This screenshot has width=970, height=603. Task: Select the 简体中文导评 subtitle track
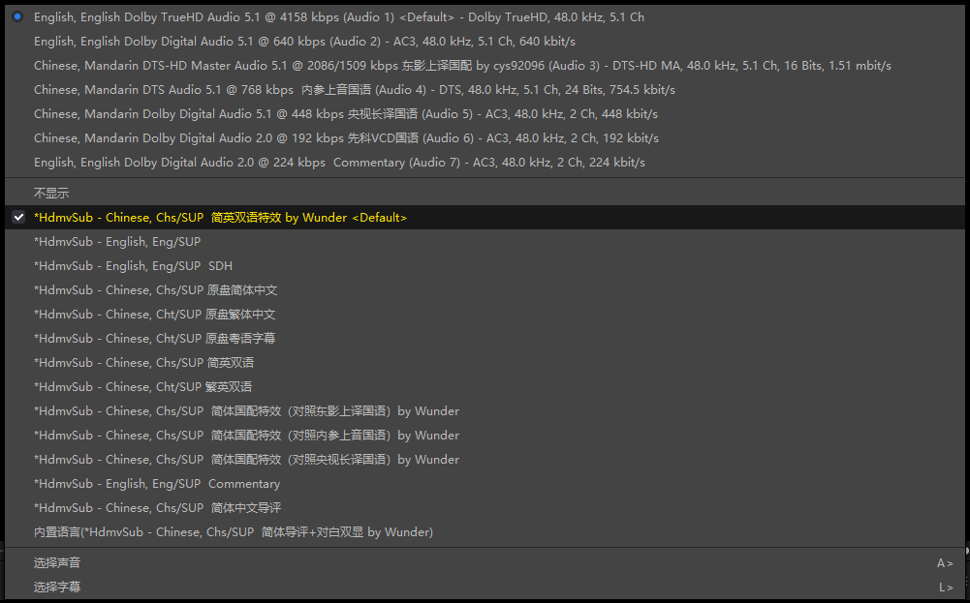tap(157, 508)
